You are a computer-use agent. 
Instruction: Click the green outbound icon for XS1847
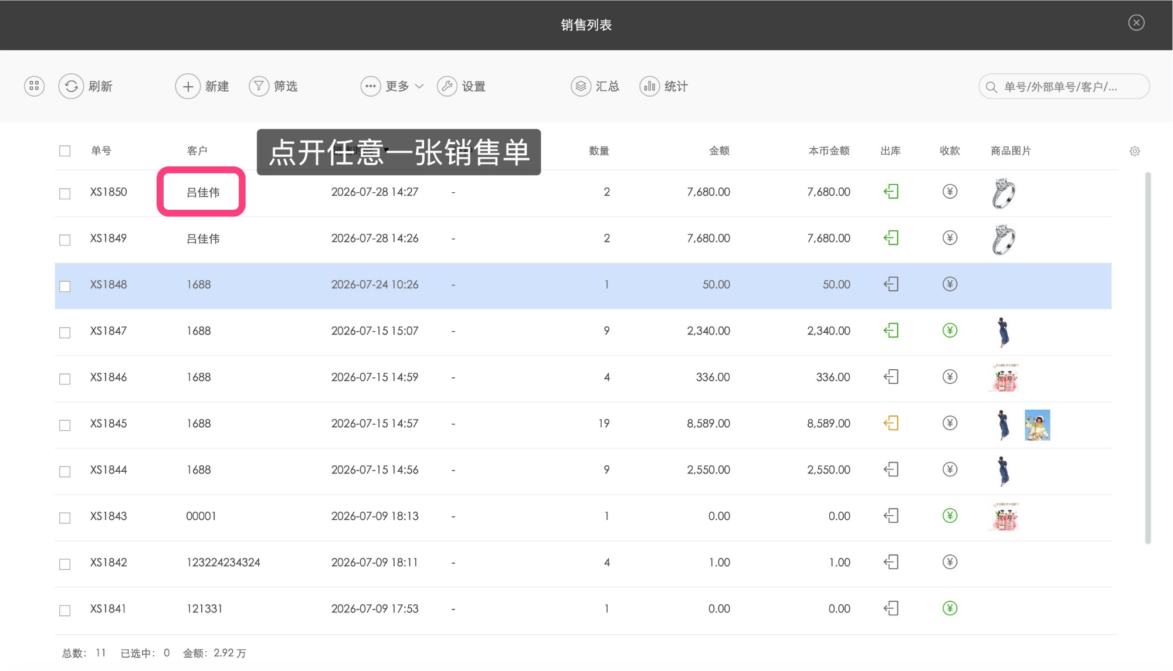[891, 331]
